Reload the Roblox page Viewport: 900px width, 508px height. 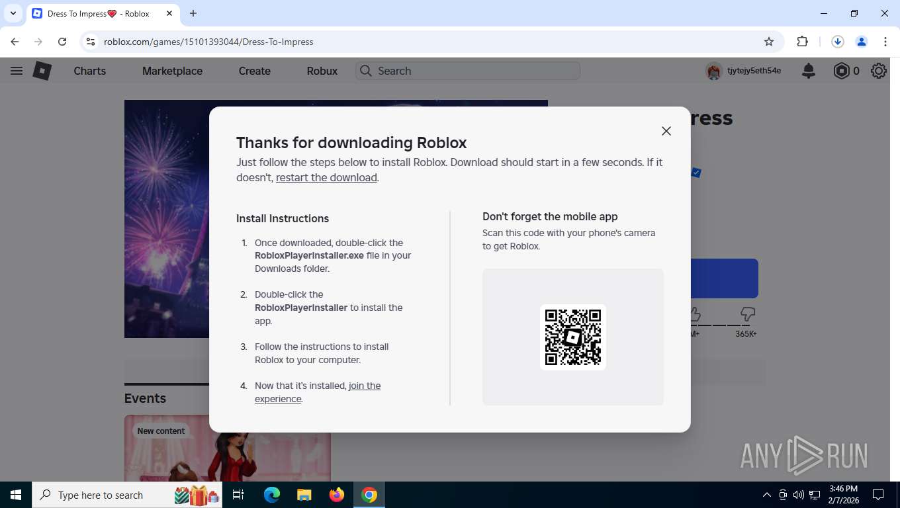tap(62, 42)
